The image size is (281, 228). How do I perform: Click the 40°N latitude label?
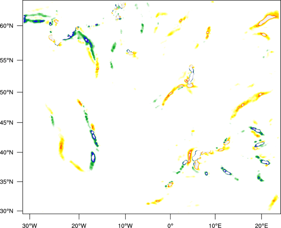point(7,153)
